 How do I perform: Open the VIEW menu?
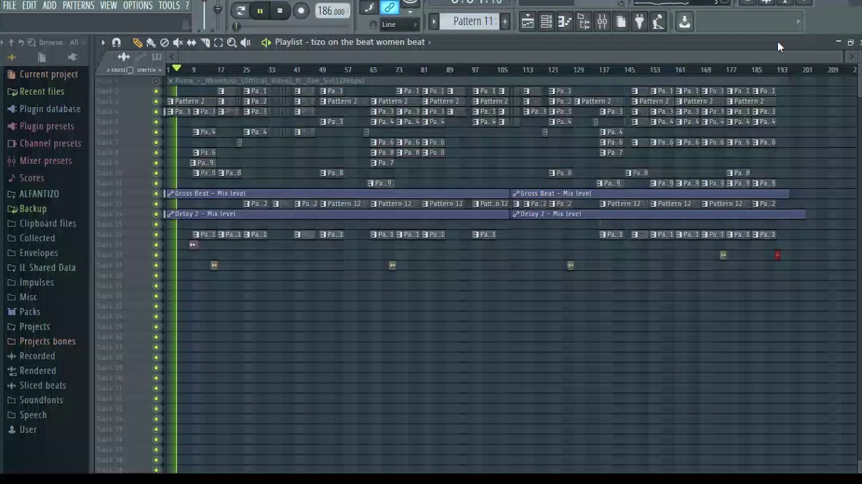[x=109, y=5]
